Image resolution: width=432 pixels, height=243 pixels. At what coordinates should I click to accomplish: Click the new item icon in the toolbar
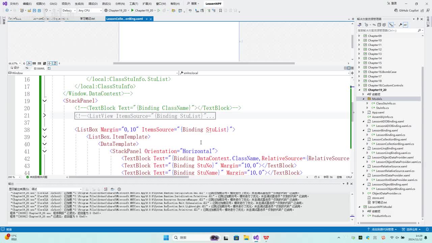[22, 10]
